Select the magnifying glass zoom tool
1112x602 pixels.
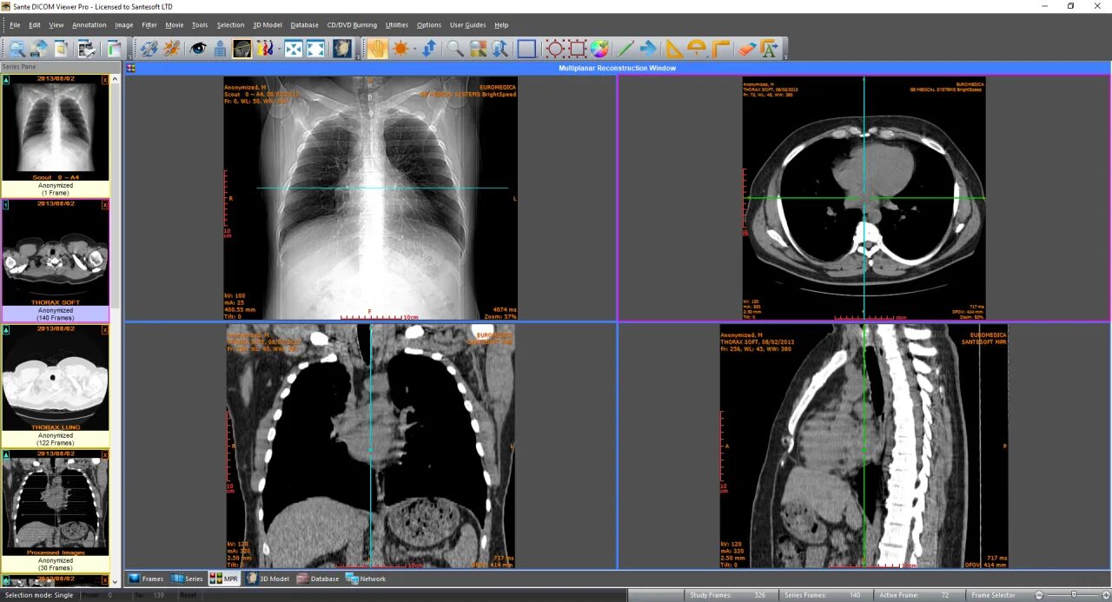click(455, 49)
